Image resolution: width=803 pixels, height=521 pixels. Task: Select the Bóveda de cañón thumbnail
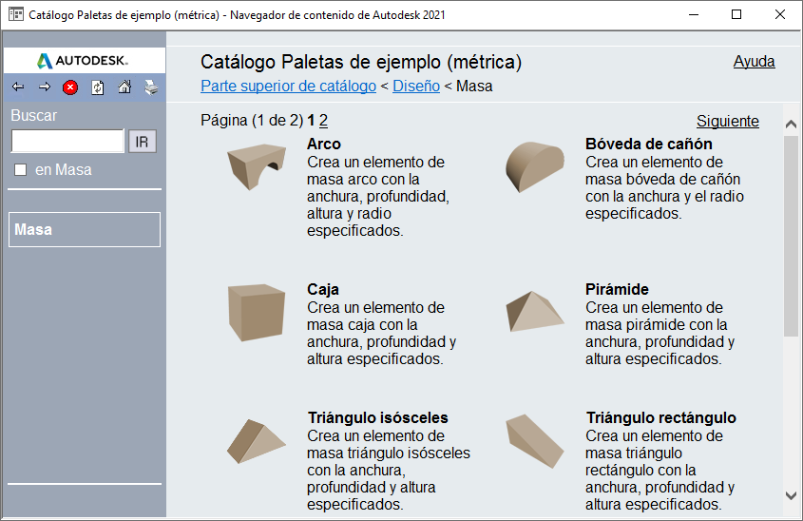(535, 166)
